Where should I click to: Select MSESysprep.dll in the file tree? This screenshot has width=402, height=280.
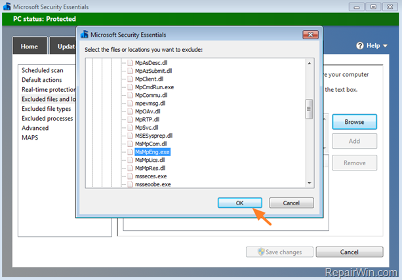point(153,136)
